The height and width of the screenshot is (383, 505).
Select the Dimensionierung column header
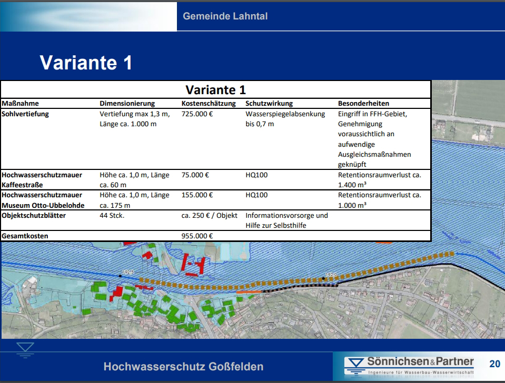(x=127, y=104)
